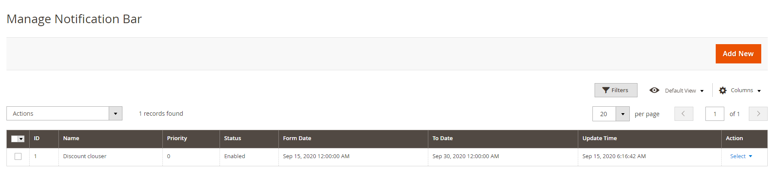Sort by the Name column header
The image size is (775, 189).
[x=71, y=138]
